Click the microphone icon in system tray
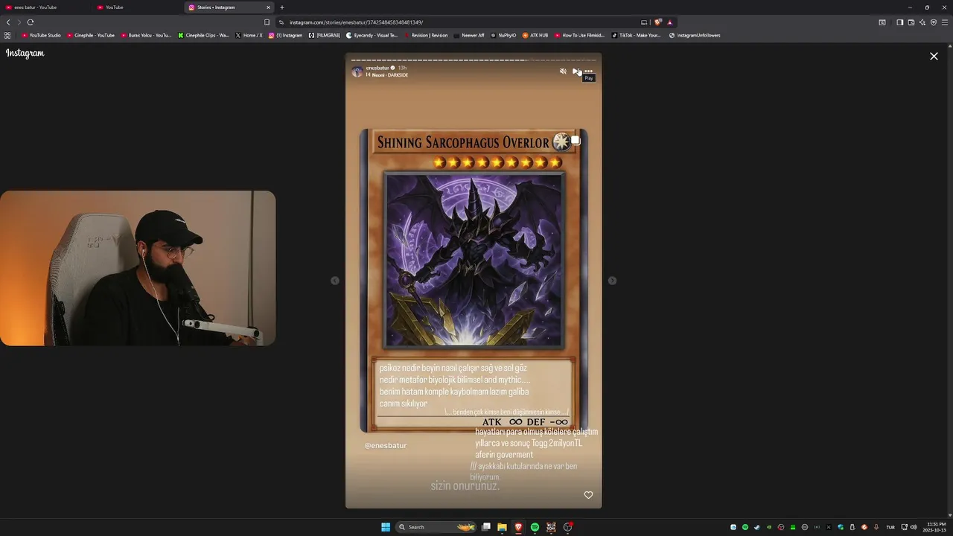Viewport: 953px width, 536px height. (x=876, y=527)
